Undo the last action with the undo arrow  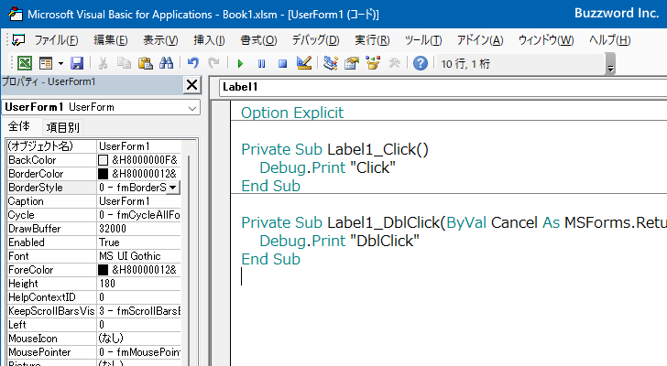[x=192, y=63]
